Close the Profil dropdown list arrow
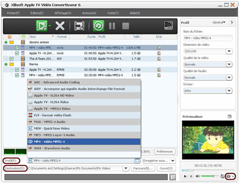The height and width of the screenshot is (183, 239). [x=137, y=161]
